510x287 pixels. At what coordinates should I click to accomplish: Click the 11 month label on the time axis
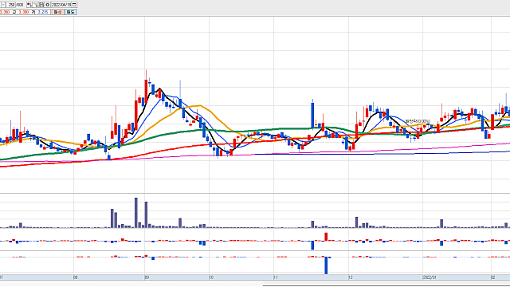[276, 277]
